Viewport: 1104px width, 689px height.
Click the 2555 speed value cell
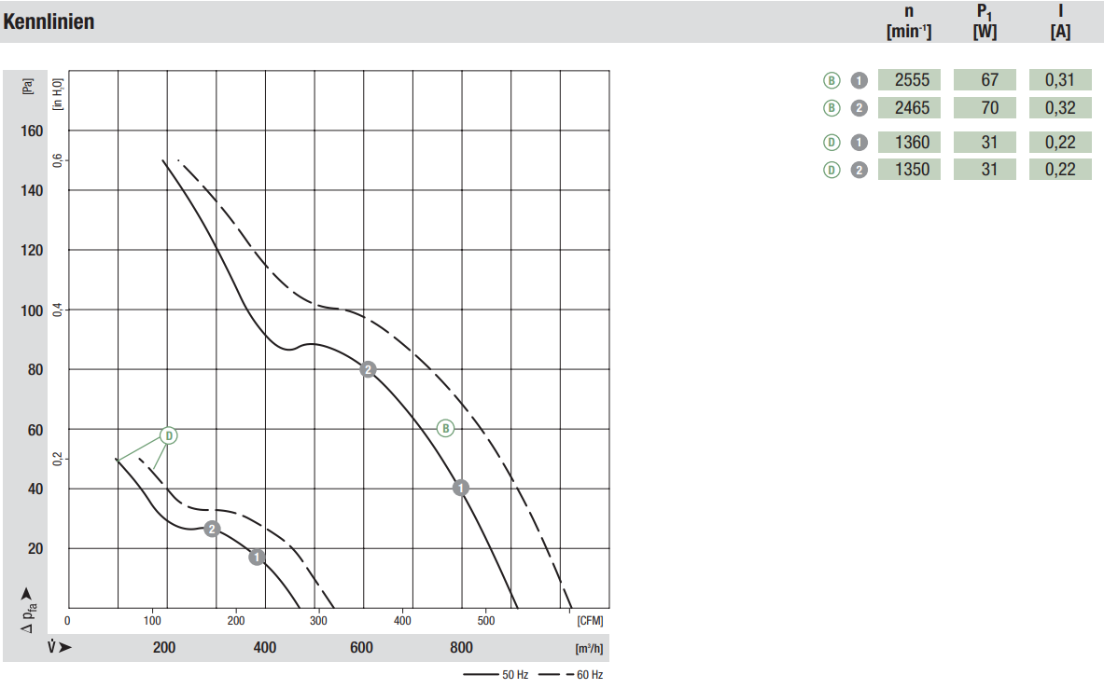coord(909,79)
